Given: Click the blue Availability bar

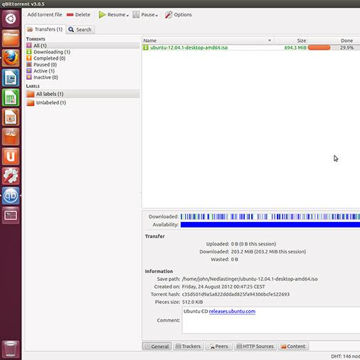Looking at the screenshot, I should click(270, 225).
